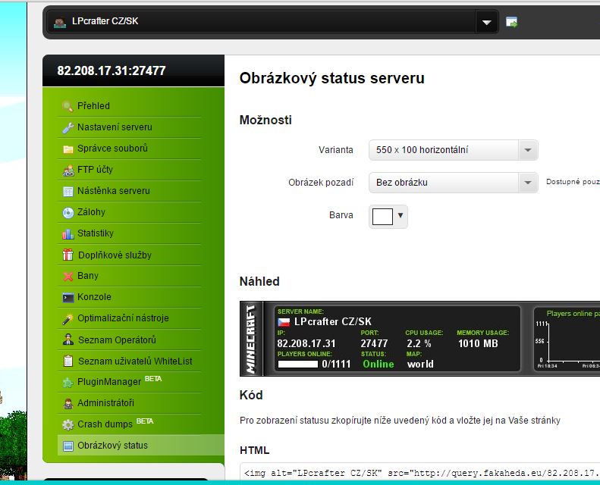Go to Optimalizační nástroje
The width and height of the screenshot is (600, 485).
pos(123,318)
